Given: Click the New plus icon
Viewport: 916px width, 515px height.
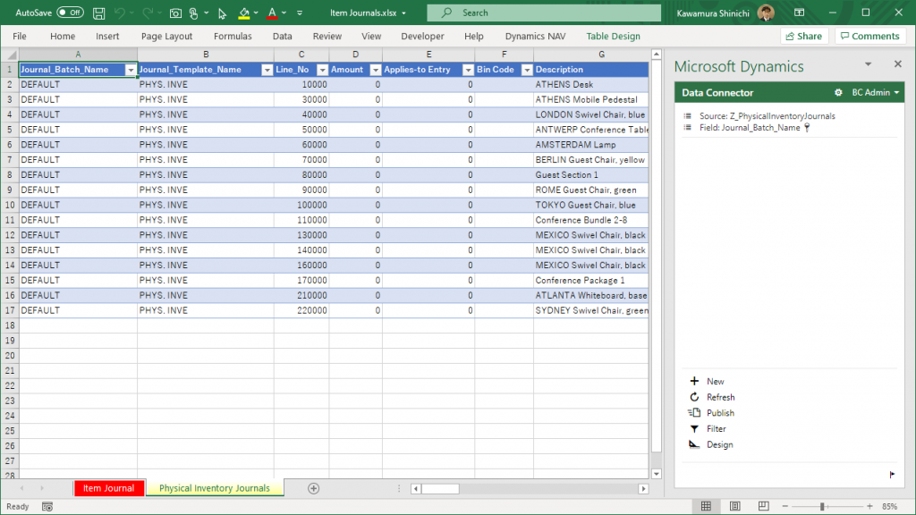Looking at the screenshot, I should [694, 381].
